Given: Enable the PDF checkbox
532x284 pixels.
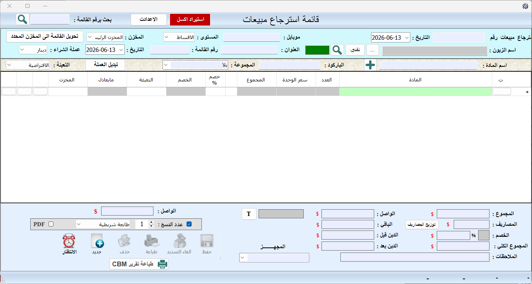Looking at the screenshot, I should point(51,224).
